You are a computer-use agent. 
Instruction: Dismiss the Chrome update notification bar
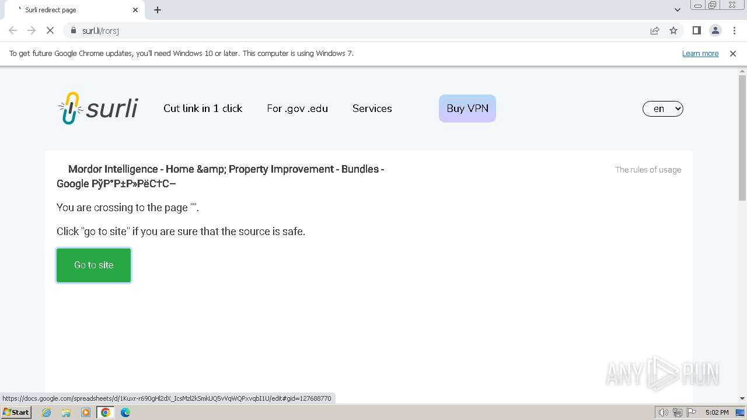click(x=733, y=54)
